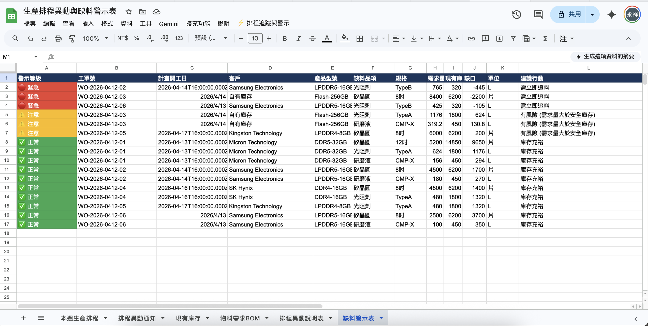Open vertical align dropdown
This screenshot has width=648, height=326.
click(417, 38)
